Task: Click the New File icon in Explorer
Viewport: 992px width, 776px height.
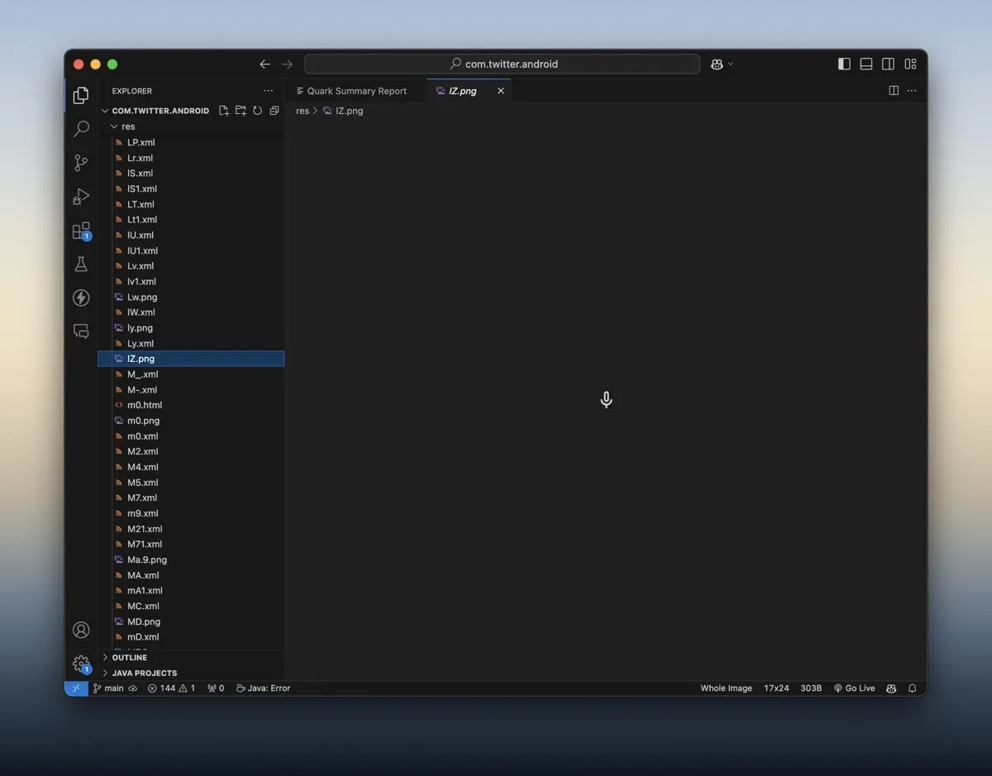Action: [x=224, y=111]
